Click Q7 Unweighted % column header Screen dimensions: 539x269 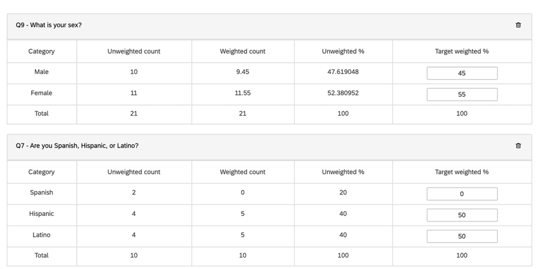[343, 172]
